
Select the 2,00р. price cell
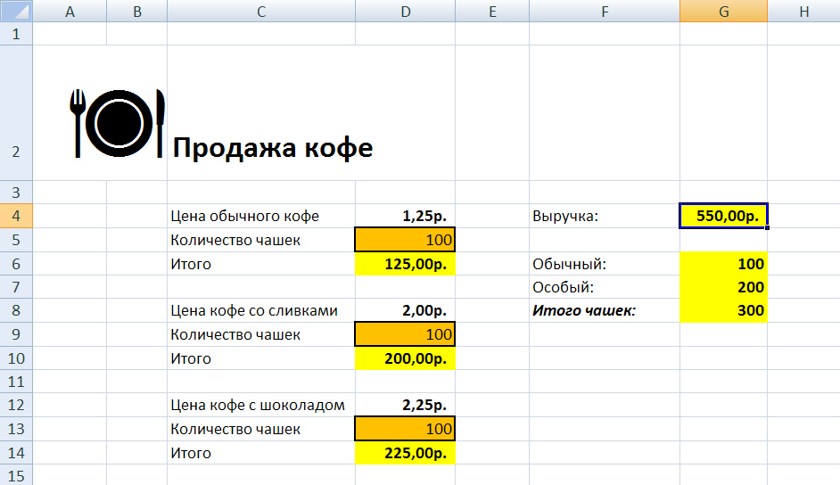pos(406,310)
